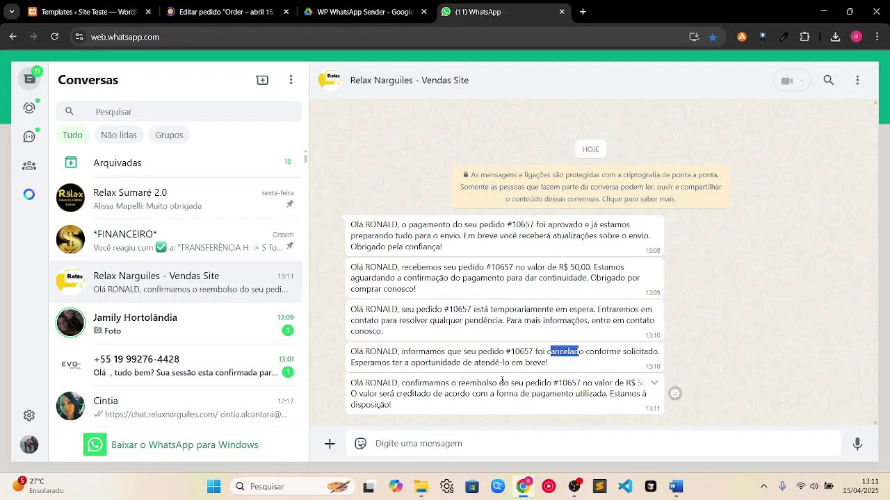
Task: Switch to Templates Site Teste WordPress tab
Action: point(88,12)
